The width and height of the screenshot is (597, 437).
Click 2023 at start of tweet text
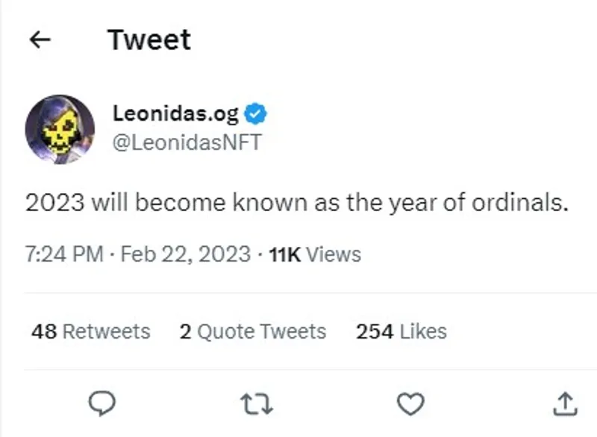pyautogui.click(x=54, y=202)
